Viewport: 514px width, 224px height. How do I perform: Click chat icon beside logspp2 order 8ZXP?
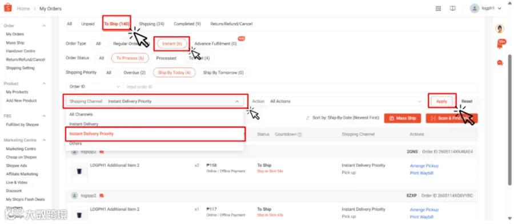(x=102, y=196)
